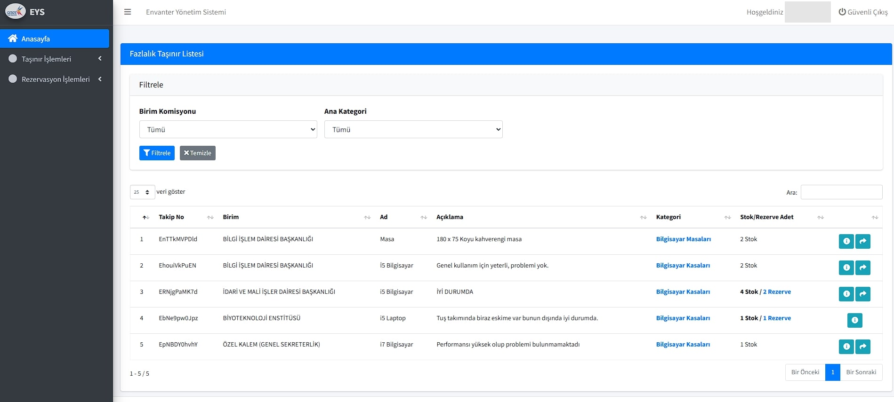The image size is (894, 402).
Task: Expand Taşınır İşlemleri sidebar menu
Action: 55,59
